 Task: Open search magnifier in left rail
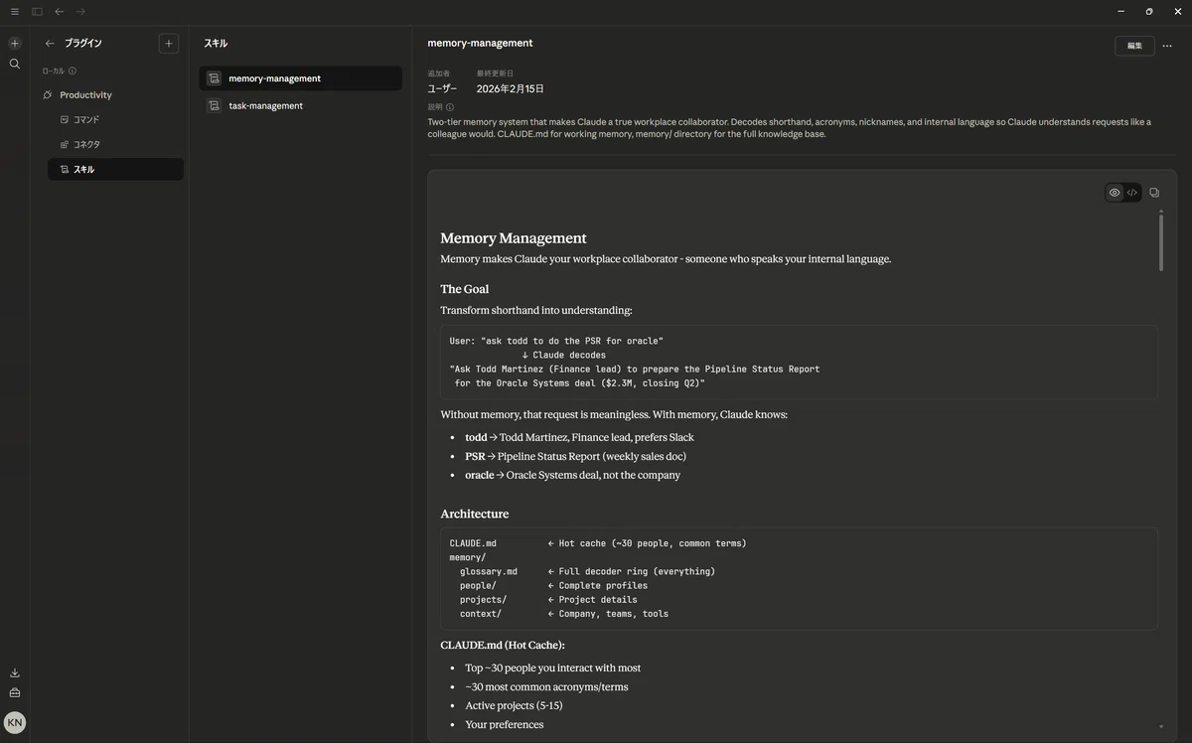click(14, 64)
